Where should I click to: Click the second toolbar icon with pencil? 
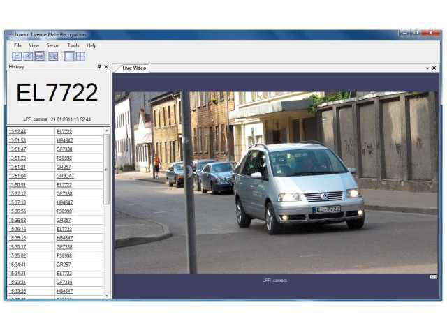[x=28, y=57]
